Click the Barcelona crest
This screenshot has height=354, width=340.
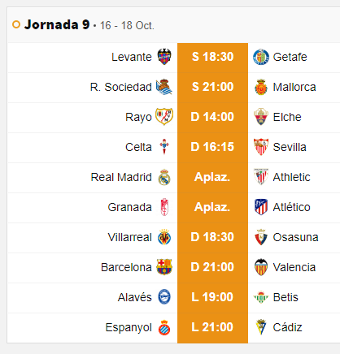coord(164,267)
